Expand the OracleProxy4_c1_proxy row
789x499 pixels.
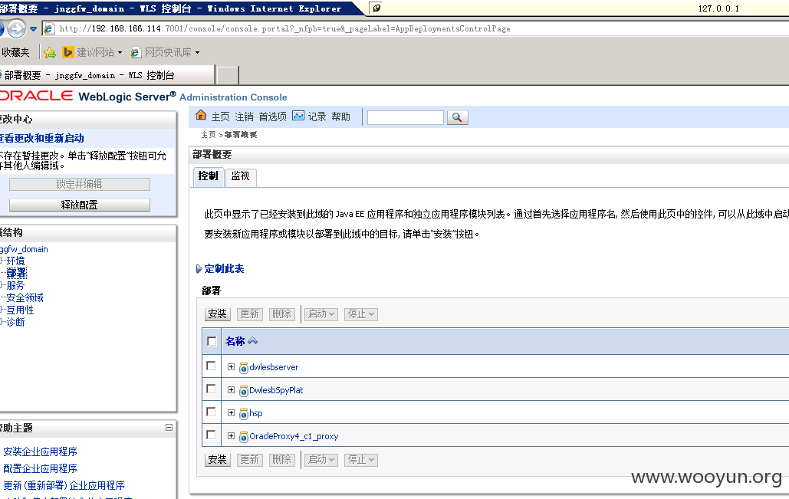231,435
